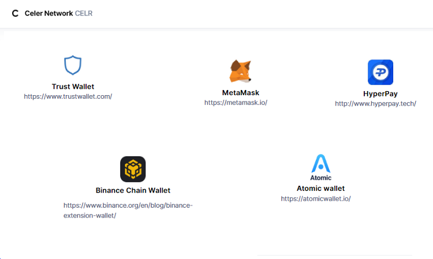The height and width of the screenshot is (259, 433).
Task: Click the Atomic text under logo
Action: (321, 178)
